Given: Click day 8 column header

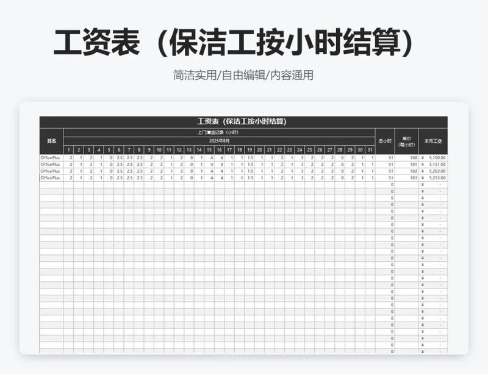Looking at the screenshot, I should 139,150.
